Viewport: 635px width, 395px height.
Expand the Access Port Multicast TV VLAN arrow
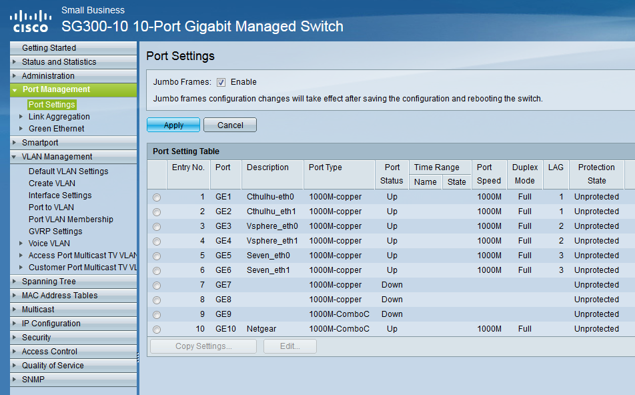(x=21, y=256)
